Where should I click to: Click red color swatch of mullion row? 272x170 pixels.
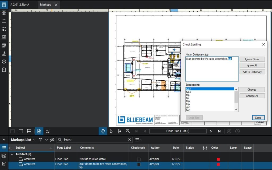click(218, 159)
